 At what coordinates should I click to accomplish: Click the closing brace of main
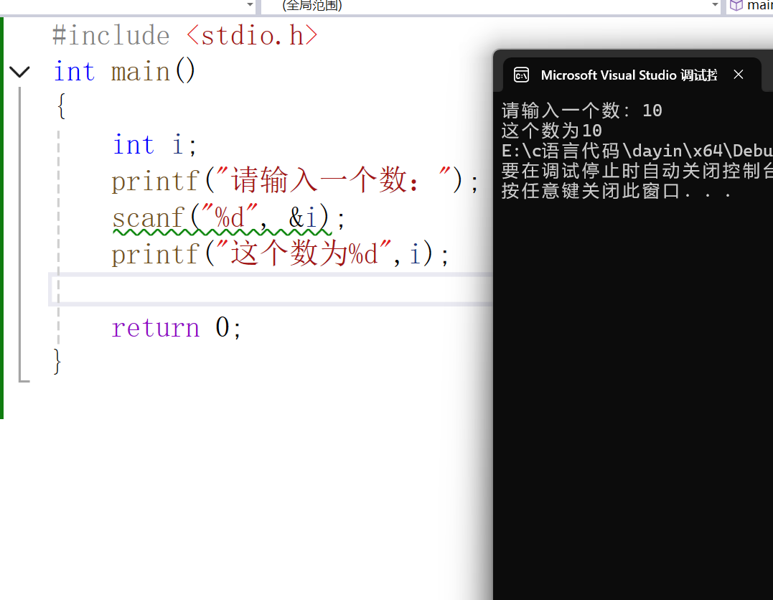57,362
